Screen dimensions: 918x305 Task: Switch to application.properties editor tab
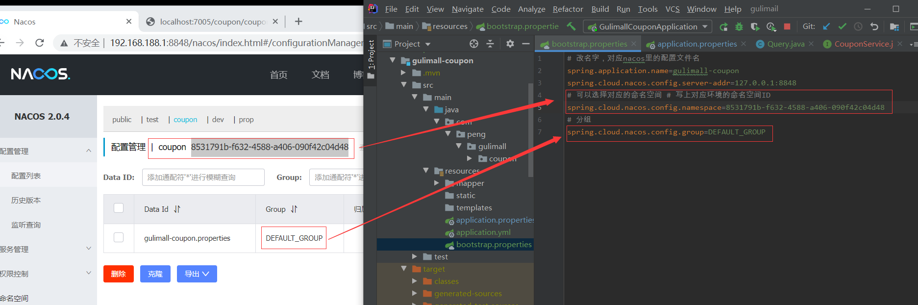pyautogui.click(x=697, y=44)
